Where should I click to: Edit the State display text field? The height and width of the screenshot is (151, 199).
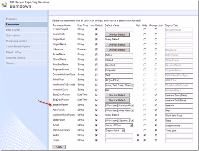point(179,121)
